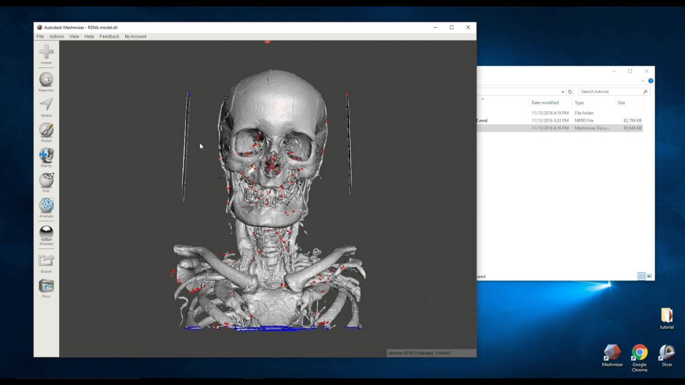Minimize the Meshmixer window

point(436,27)
